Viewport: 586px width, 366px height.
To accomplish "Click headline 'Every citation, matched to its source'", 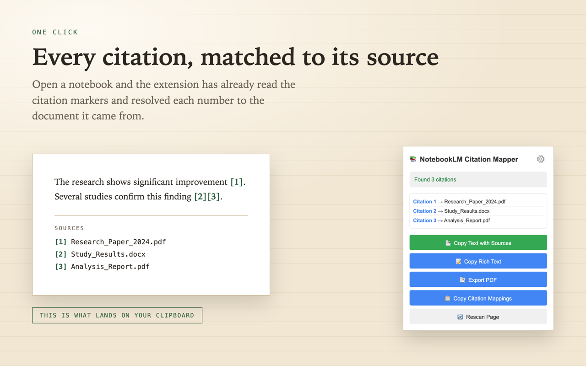I will 235,57.
